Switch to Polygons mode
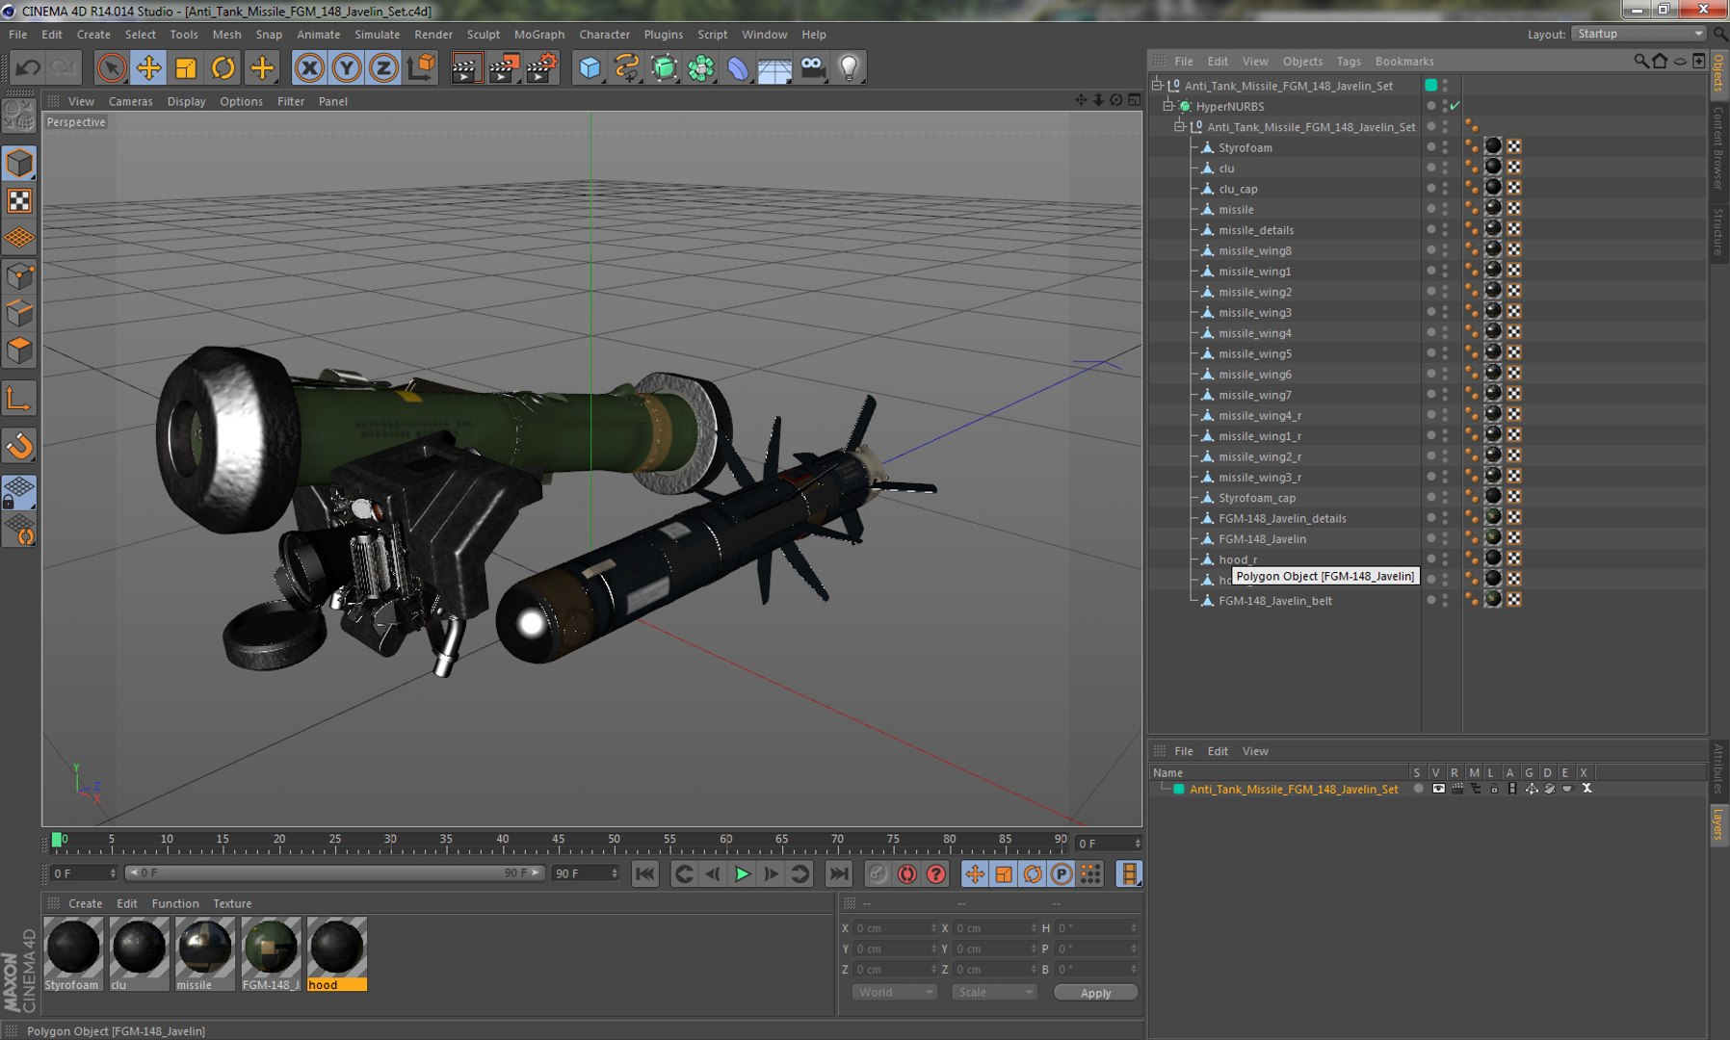The width and height of the screenshot is (1730, 1040). [19, 351]
